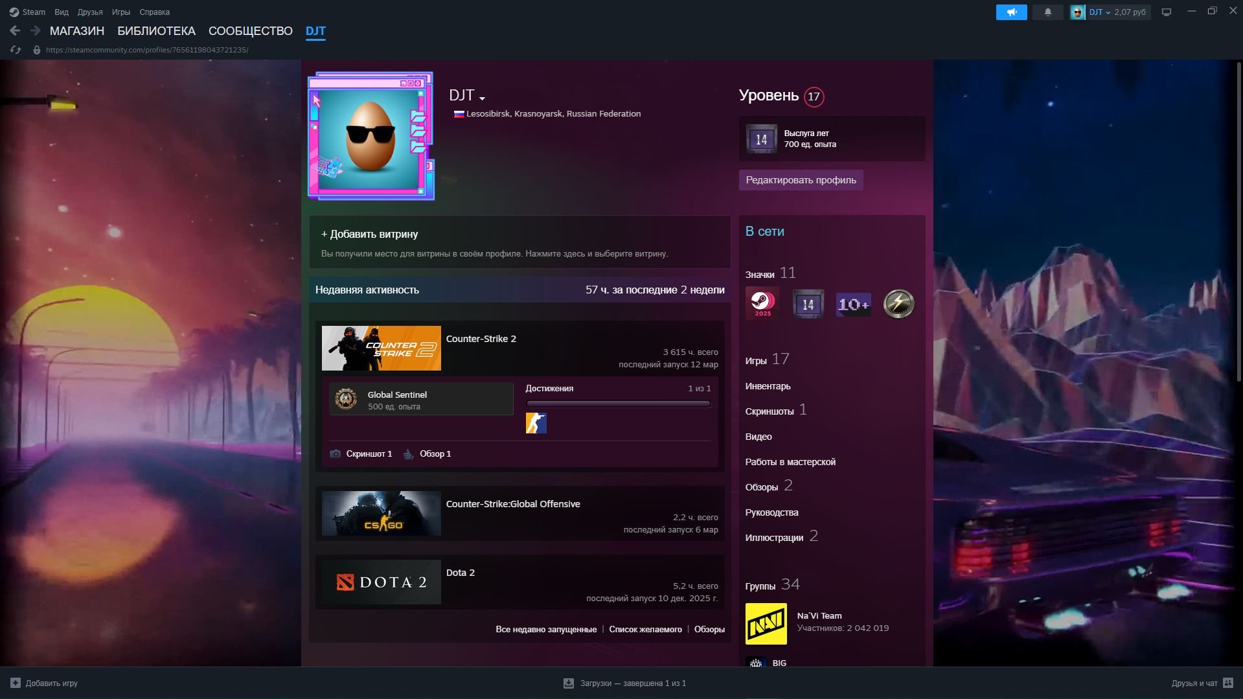1243x699 pixels.
Task: Click the Редактировать профиль button
Action: (x=801, y=180)
